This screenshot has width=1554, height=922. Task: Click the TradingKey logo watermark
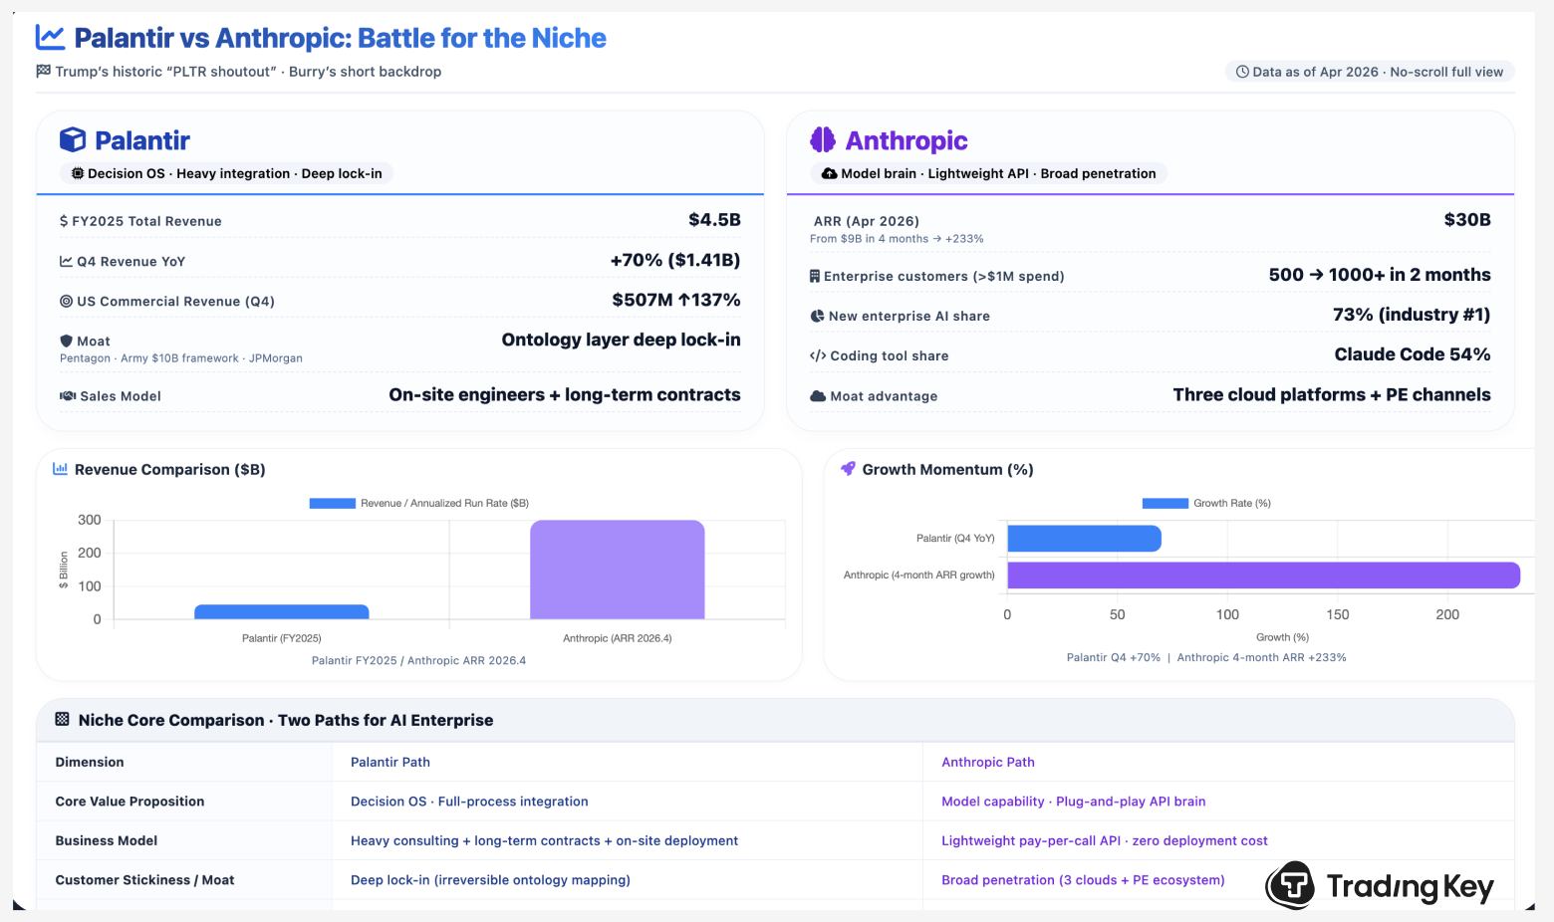pos(1380,885)
